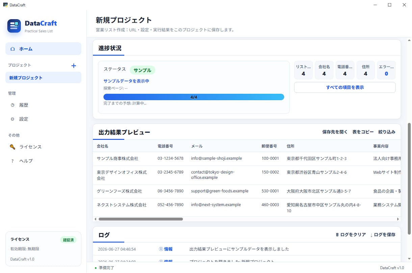Click the log timestamp 2026-06-27 04:46:54

[117, 249]
